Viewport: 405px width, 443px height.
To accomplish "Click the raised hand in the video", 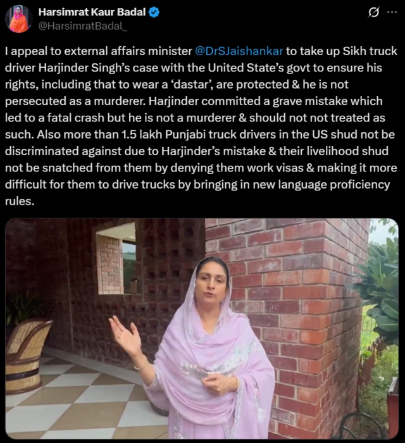I will pos(125,336).
